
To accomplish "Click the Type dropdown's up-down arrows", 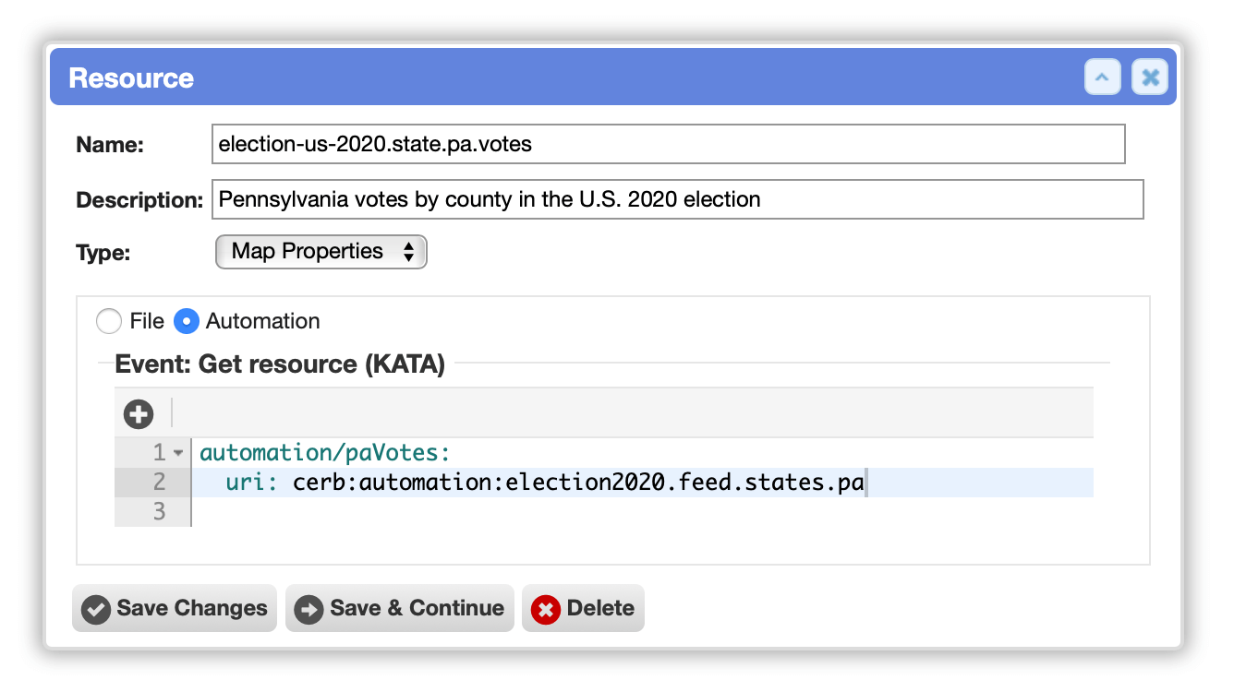I will [x=408, y=252].
